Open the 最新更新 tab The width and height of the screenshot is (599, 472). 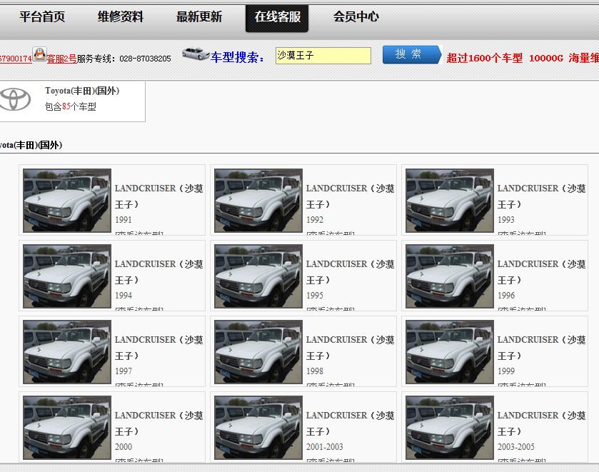198,17
